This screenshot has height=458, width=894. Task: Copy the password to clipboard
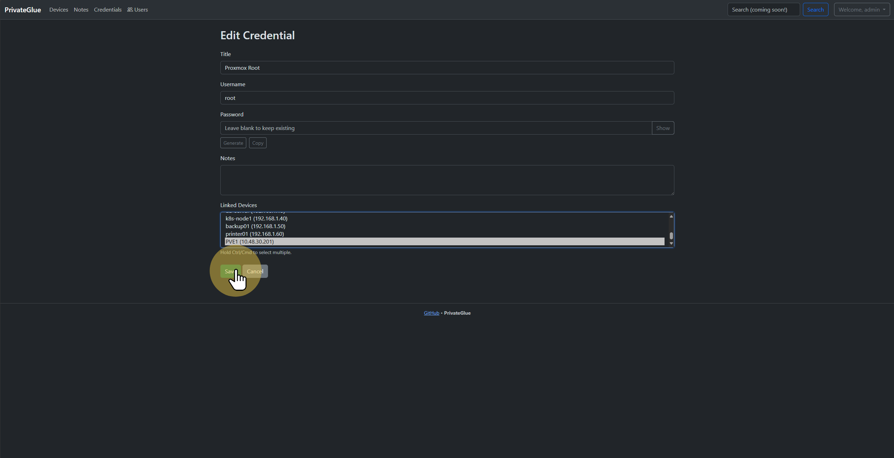[x=258, y=143]
